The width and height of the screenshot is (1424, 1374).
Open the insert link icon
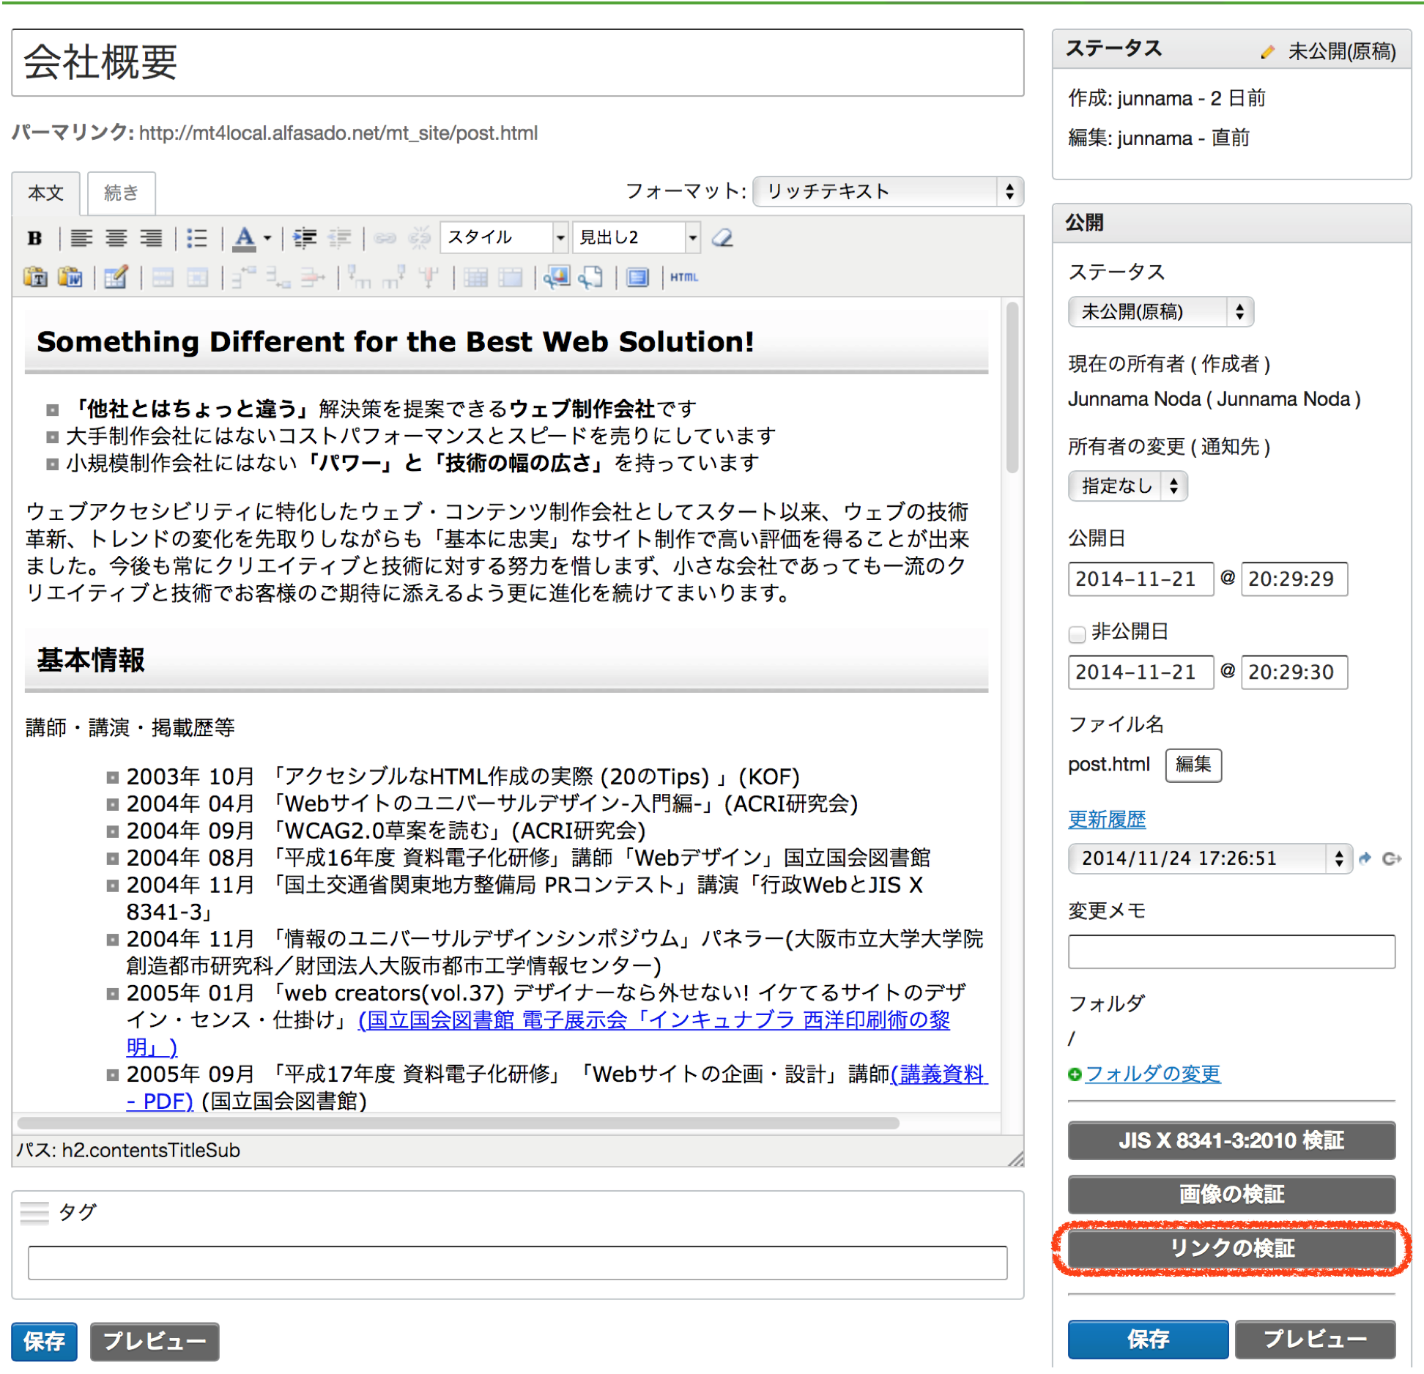point(385,238)
